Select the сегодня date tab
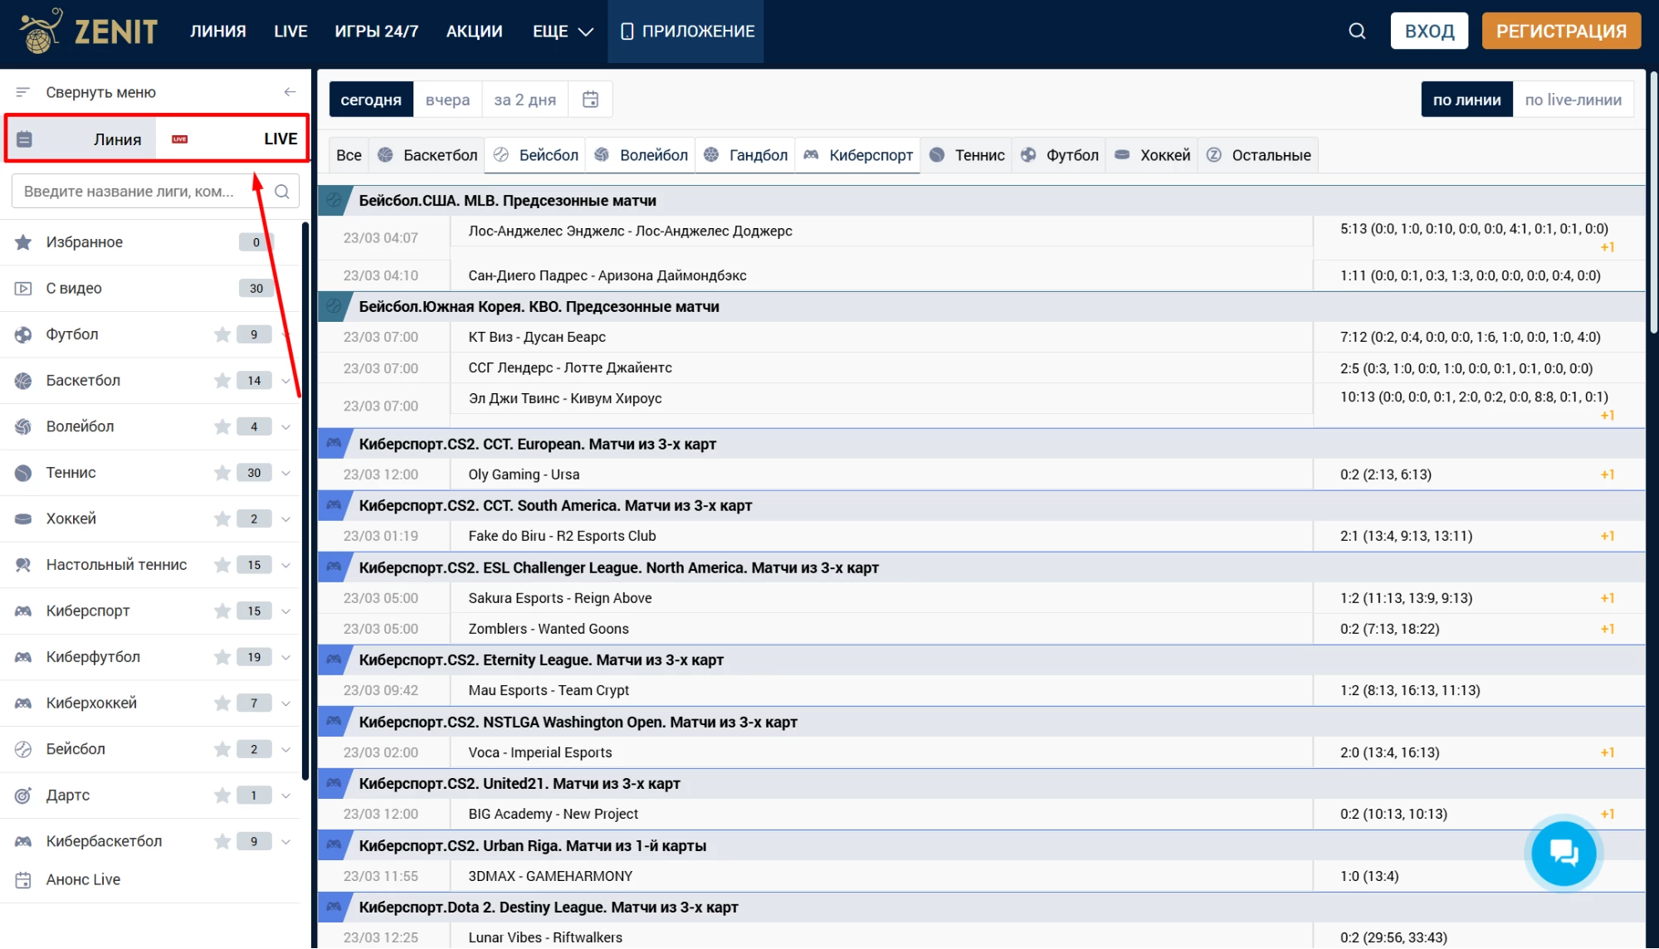The width and height of the screenshot is (1659, 949). (x=371, y=100)
